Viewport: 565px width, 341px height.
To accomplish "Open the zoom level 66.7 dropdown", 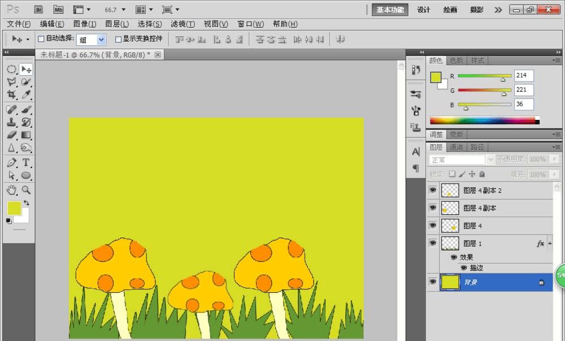I will [x=123, y=10].
